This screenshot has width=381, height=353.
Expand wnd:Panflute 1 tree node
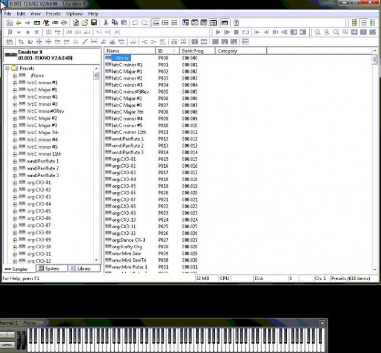[x=15, y=161]
